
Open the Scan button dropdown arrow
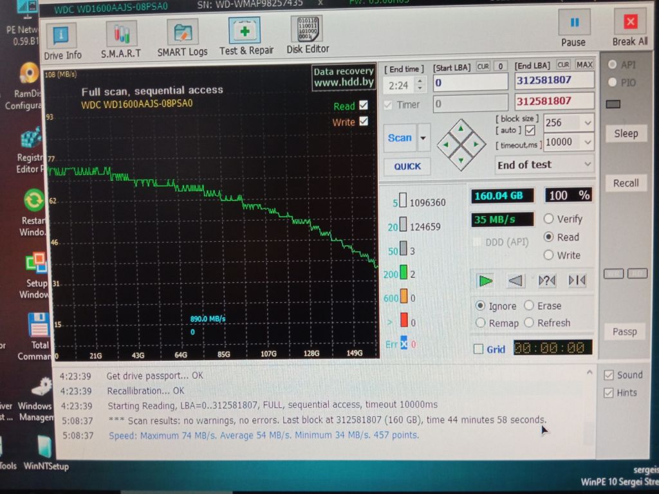pos(423,138)
